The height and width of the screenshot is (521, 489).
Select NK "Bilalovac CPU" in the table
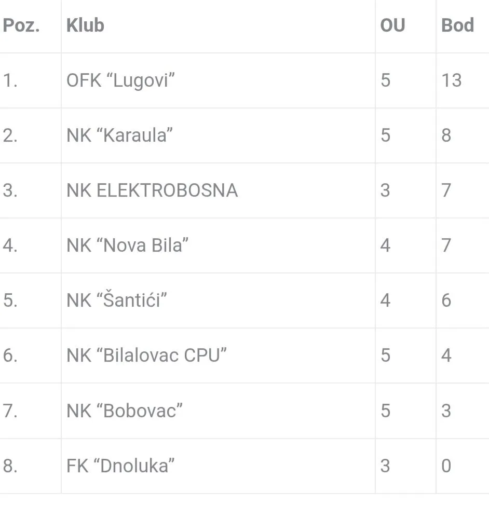point(147,355)
